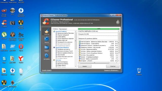The height and width of the screenshot is (91, 162).
Task: Click options list scroll-down arrow
Action: (75, 66)
